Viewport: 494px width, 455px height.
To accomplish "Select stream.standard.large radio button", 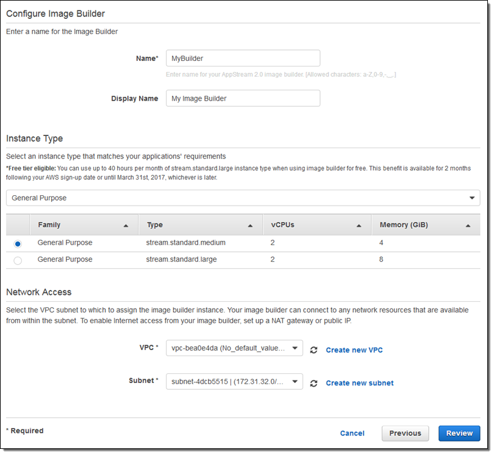I will click(18, 260).
